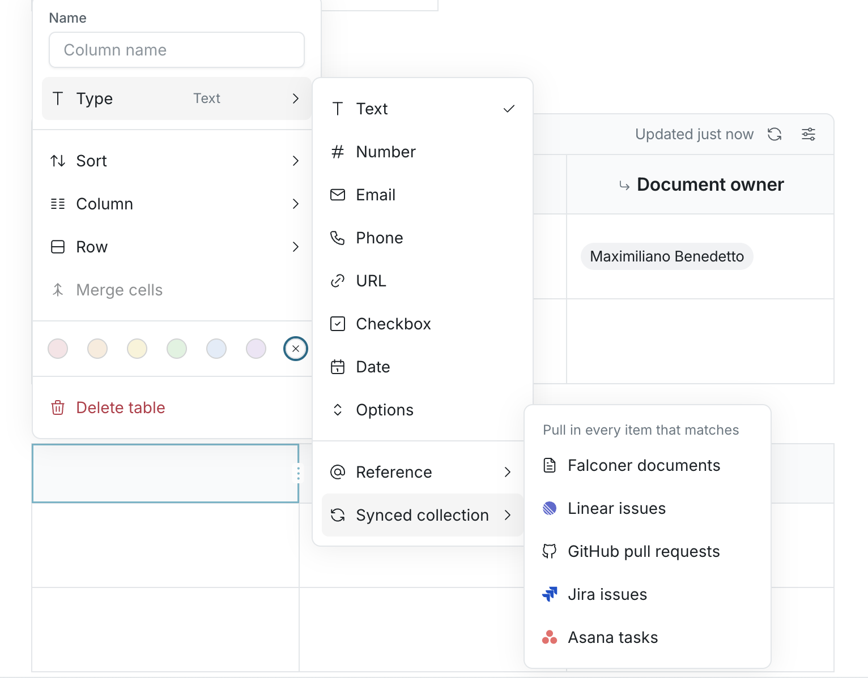868x678 pixels.
Task: Expand the Synced collection submenu chevron
Action: (x=508, y=515)
